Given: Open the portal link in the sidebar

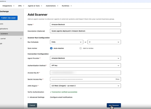Looking at the screenshot, I should pos(3,39).
